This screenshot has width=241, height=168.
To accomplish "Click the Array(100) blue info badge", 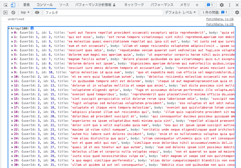I will (x=32, y=28).
